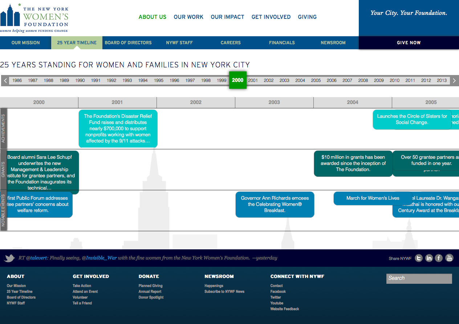Viewport: 459px width, 324px height.
Task: Open footer link Youtube
Action: [277, 303]
